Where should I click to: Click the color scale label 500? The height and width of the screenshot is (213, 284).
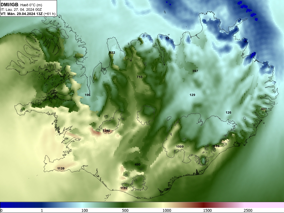click(x=125, y=210)
